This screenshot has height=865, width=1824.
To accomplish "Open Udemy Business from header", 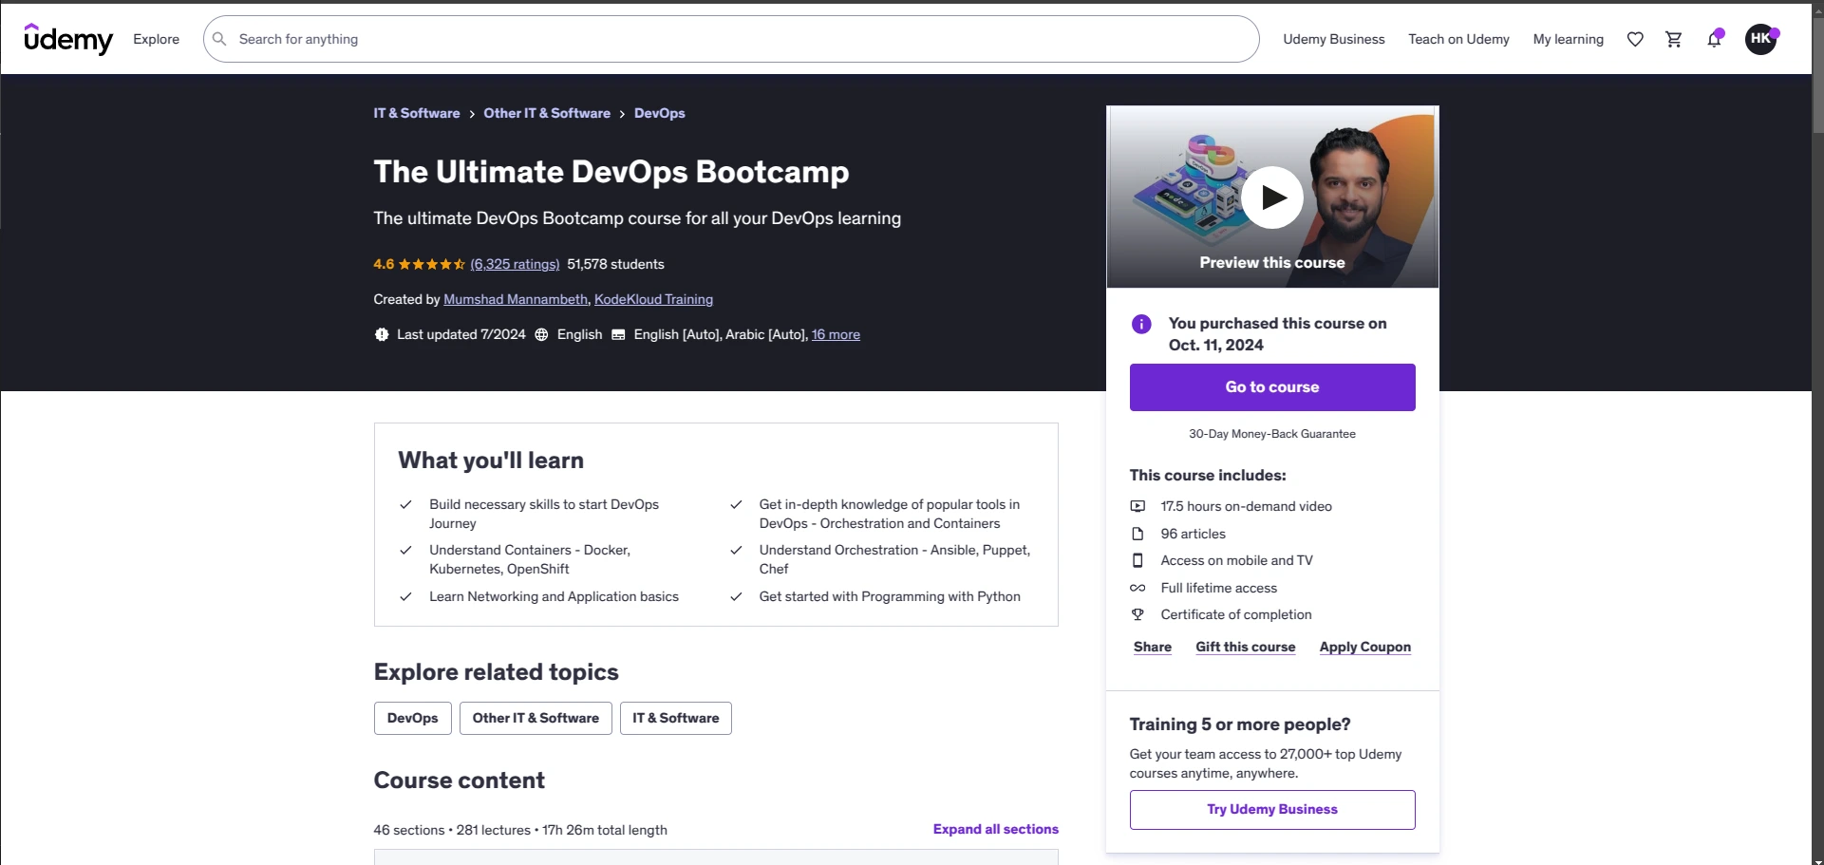I will pos(1333,39).
